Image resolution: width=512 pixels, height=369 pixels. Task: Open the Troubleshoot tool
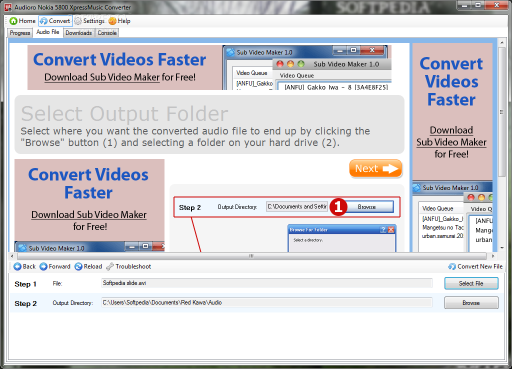[x=128, y=266]
